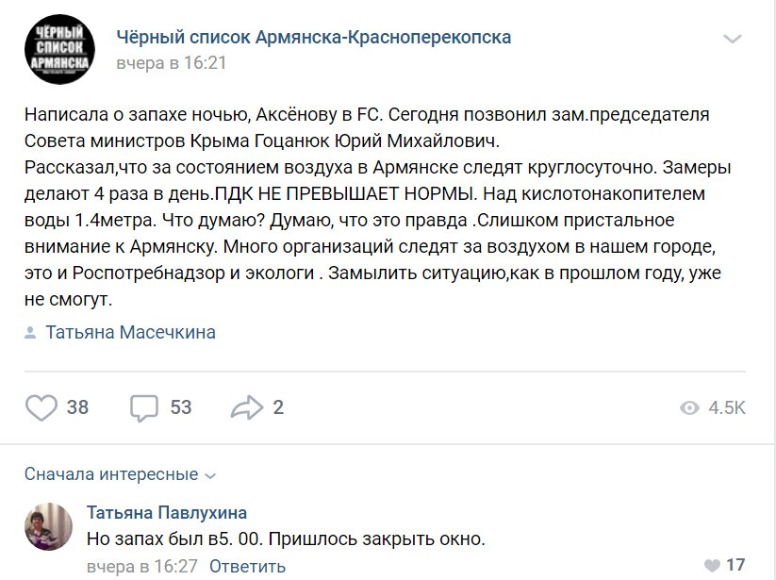Click the comments count 53

tap(181, 407)
